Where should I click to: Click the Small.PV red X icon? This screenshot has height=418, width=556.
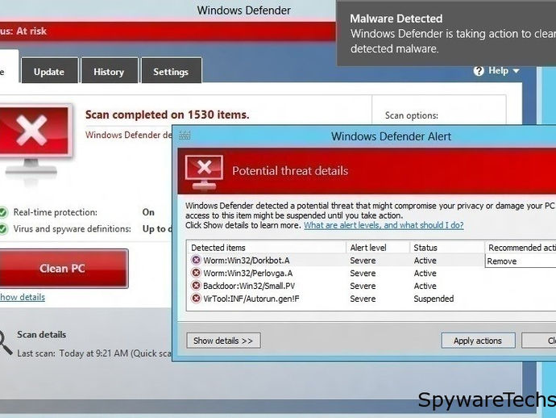pos(196,286)
